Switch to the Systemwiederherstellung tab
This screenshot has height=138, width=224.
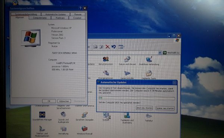tap(26, 14)
